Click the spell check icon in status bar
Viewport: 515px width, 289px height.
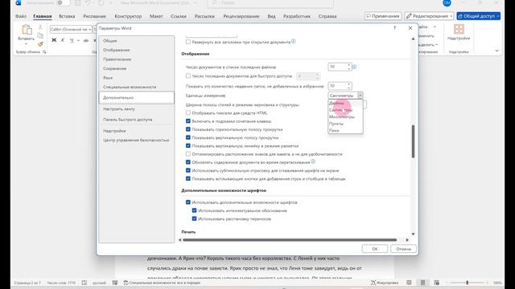click(x=84, y=283)
